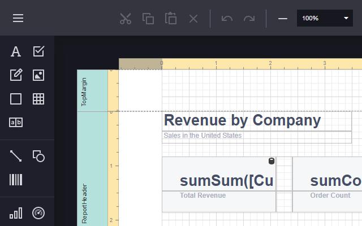Click the zoom out minus button
This screenshot has height=226, width=362.
[x=283, y=18]
